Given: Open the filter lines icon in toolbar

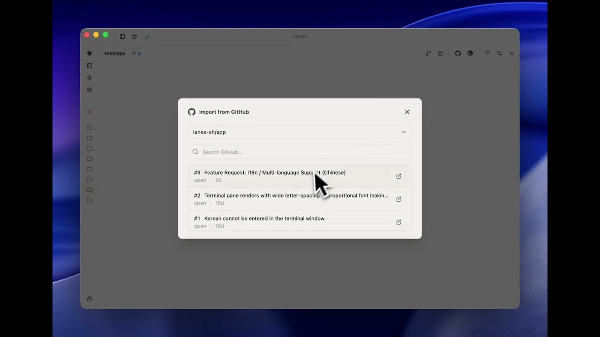Looking at the screenshot, I should click(x=487, y=53).
